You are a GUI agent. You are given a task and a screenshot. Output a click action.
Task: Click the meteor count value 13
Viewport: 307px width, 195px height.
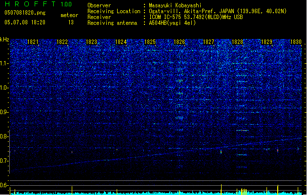click(71, 22)
